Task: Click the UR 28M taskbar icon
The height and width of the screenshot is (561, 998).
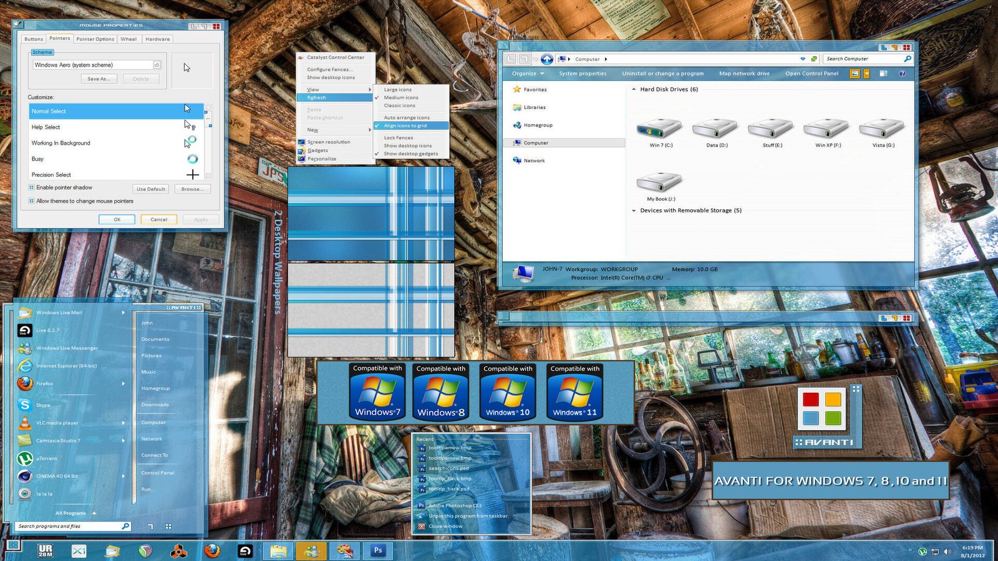Action: [x=46, y=550]
